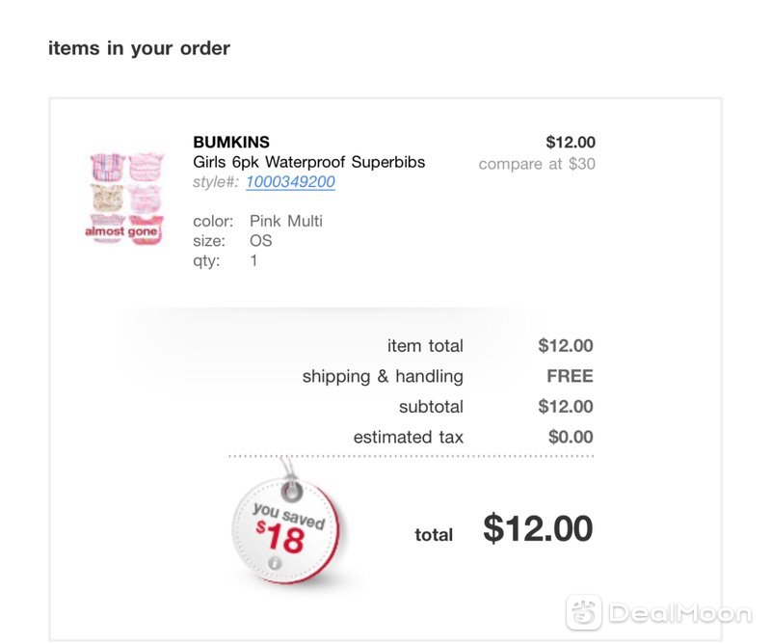Click the large total $12.00 amount
The height and width of the screenshot is (644, 771).
coord(538,529)
